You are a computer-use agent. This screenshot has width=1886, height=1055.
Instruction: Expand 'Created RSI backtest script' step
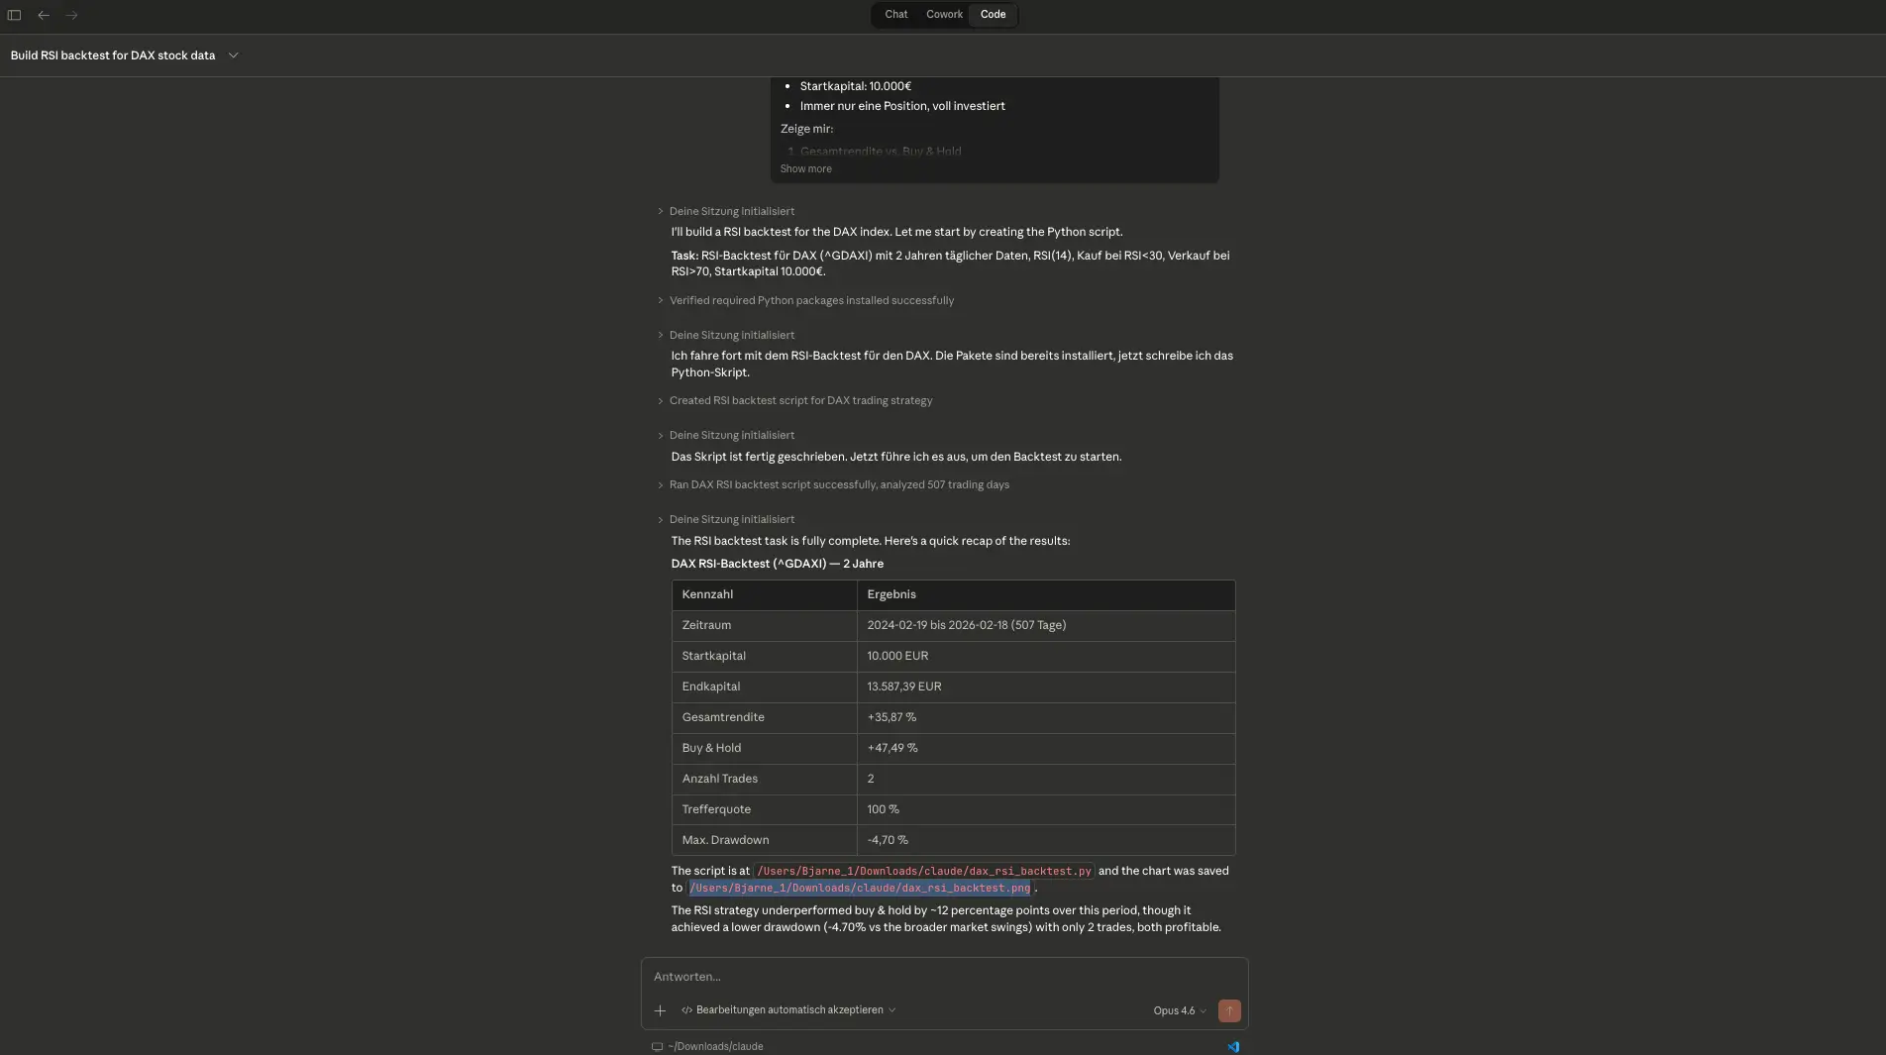point(799,400)
